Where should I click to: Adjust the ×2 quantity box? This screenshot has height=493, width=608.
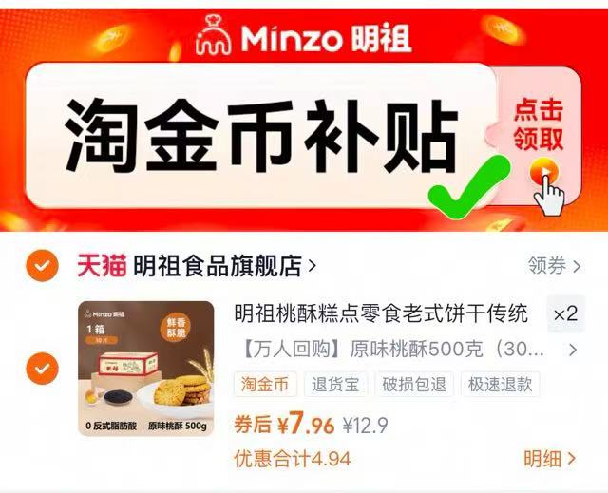(566, 313)
